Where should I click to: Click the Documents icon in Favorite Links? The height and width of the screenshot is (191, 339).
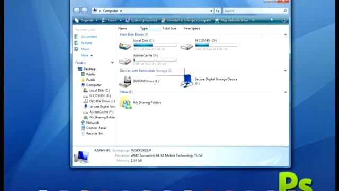tap(76, 37)
